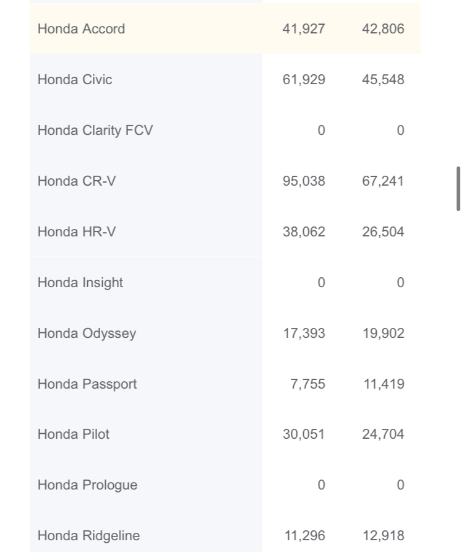
Task: Click the 24,704 figure for Honda Pilot
Action: click(383, 434)
